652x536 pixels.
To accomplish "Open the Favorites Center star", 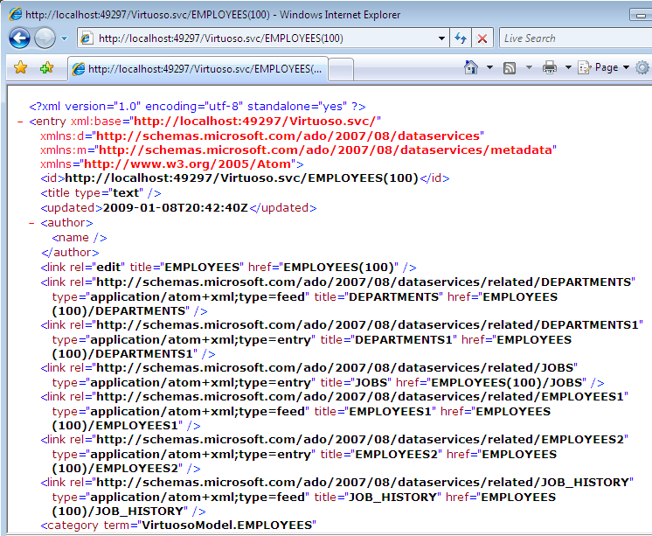I will click(20, 67).
